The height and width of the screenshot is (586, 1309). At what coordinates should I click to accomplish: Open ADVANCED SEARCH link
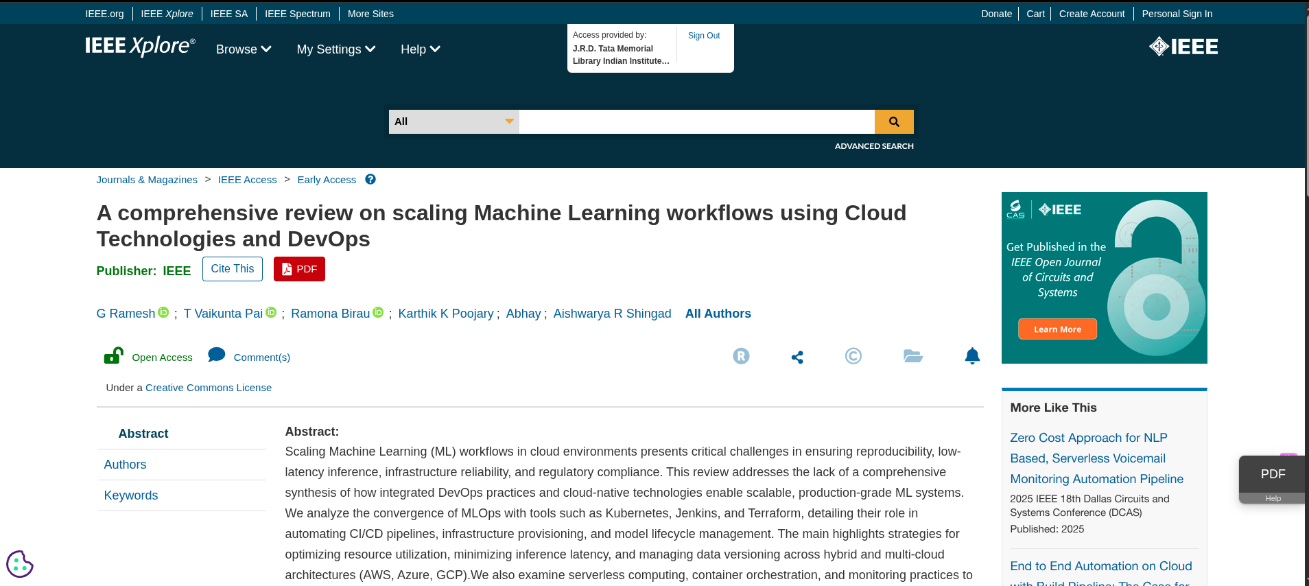coord(874,146)
